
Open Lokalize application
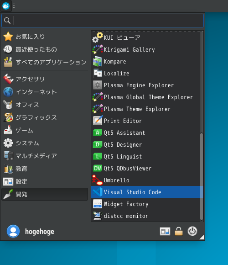pyautogui.click(x=146, y=74)
